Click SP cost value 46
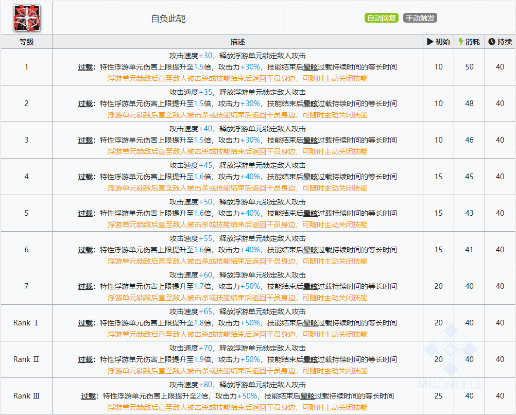 pos(469,140)
